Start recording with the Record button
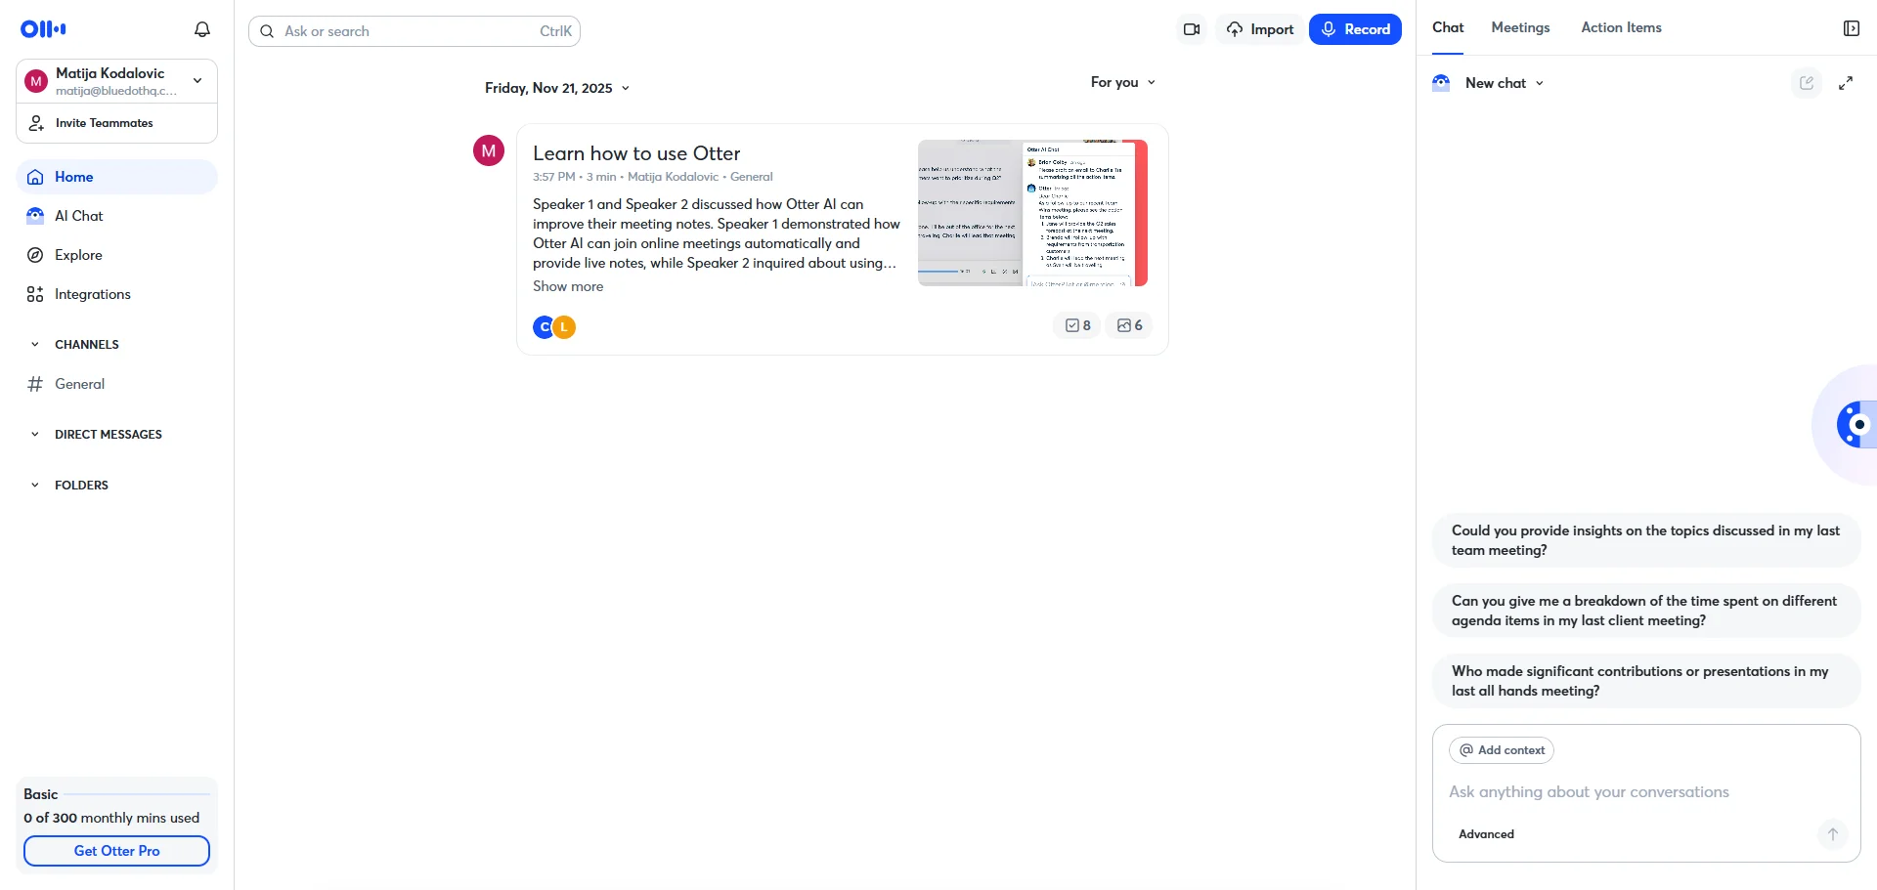Image resolution: width=1877 pixels, height=890 pixels. pyautogui.click(x=1355, y=29)
